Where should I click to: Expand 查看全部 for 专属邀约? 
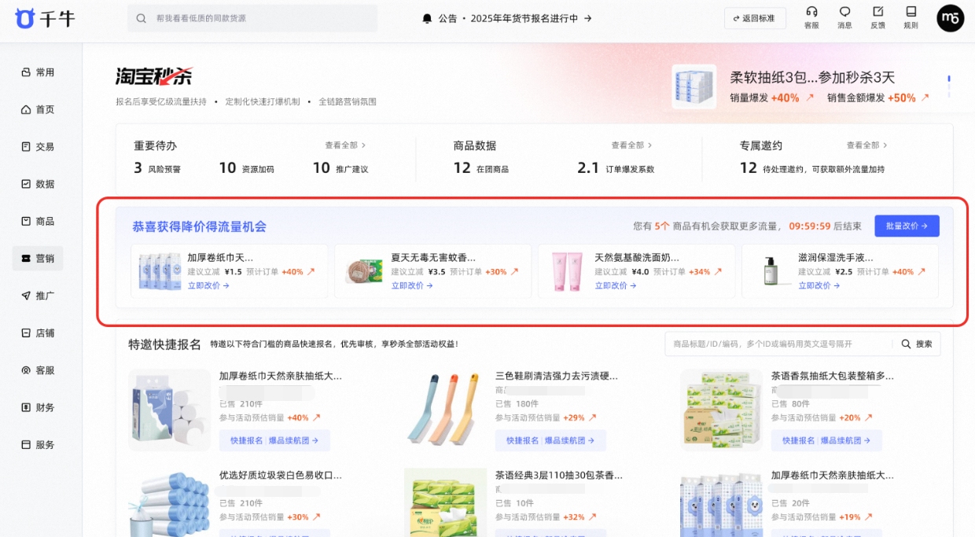coord(866,145)
